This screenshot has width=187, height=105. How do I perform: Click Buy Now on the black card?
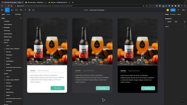[148, 88]
